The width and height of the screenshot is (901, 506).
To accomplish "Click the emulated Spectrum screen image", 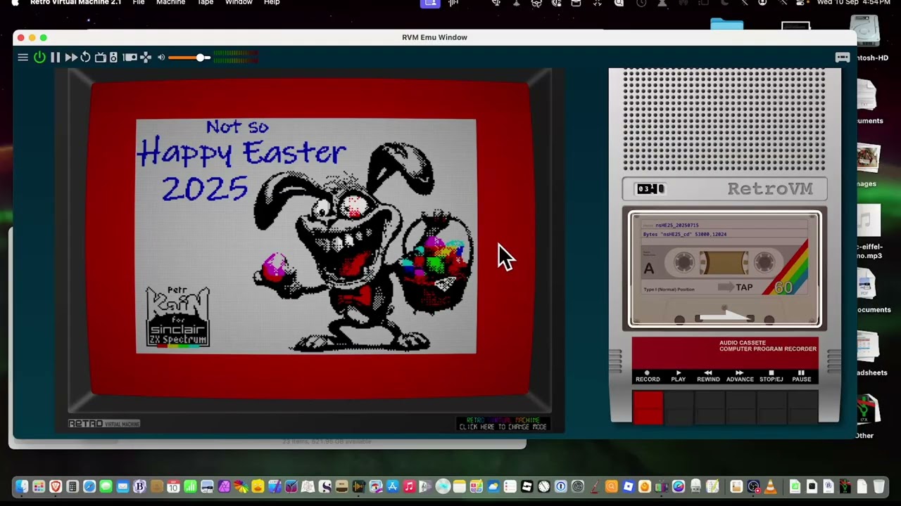I will [x=306, y=237].
